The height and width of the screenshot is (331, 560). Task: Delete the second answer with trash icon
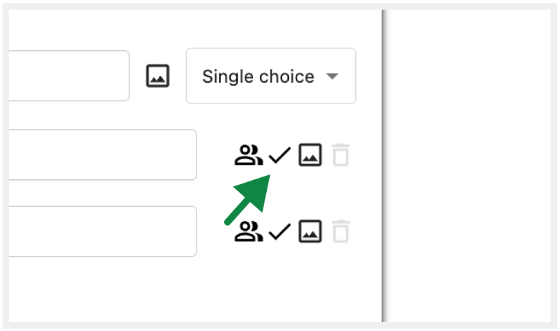click(x=341, y=232)
